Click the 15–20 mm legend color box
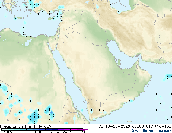 coord(42,129)
